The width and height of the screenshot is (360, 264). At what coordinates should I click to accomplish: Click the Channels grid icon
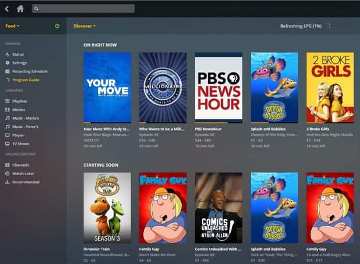(8, 165)
